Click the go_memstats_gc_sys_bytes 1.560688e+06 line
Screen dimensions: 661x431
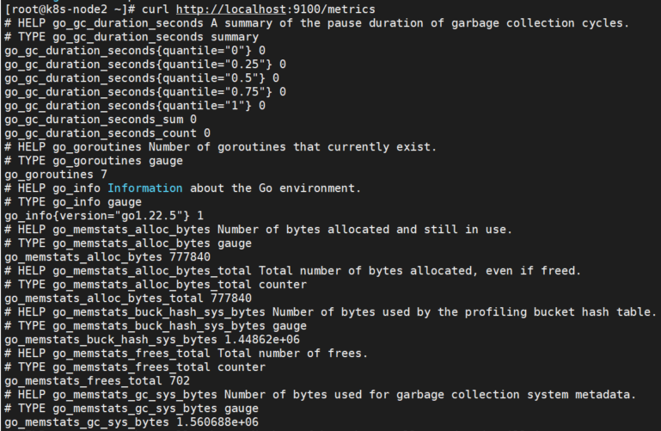[131, 422]
